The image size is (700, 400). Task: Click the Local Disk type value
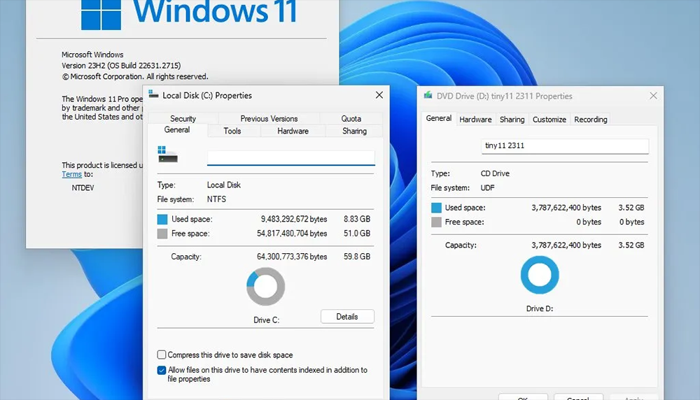pos(224,185)
